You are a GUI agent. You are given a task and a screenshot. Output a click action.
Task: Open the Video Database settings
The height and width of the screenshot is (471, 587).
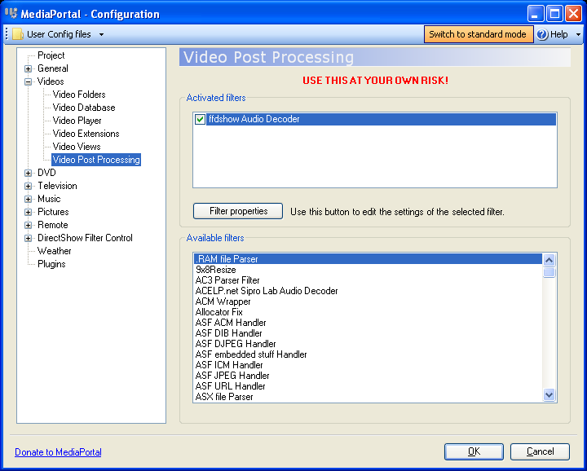(x=84, y=108)
